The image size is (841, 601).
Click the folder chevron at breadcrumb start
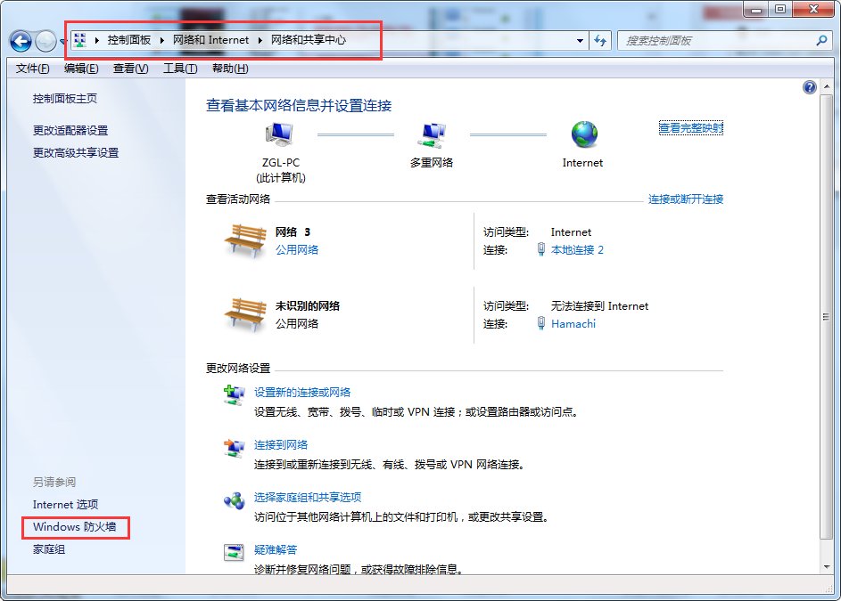95,40
